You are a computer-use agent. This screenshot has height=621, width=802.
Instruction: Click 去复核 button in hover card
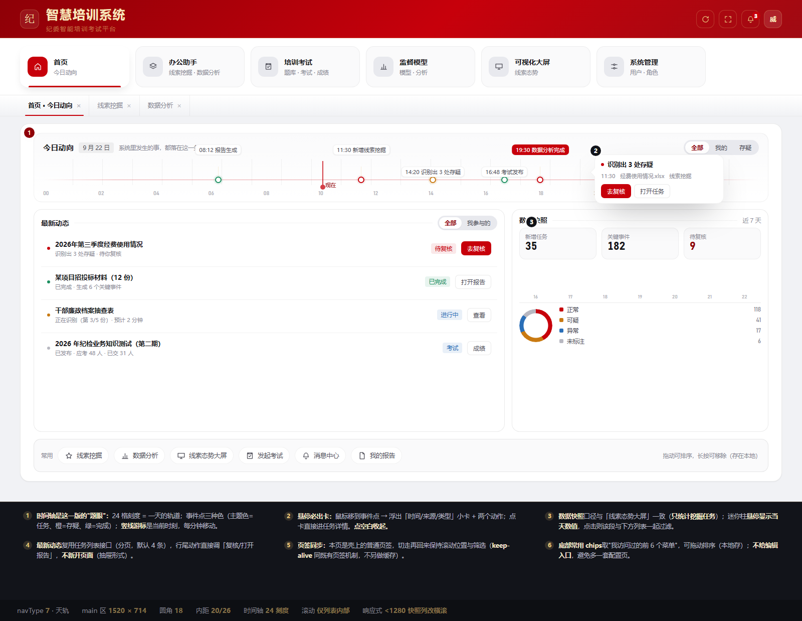616,192
